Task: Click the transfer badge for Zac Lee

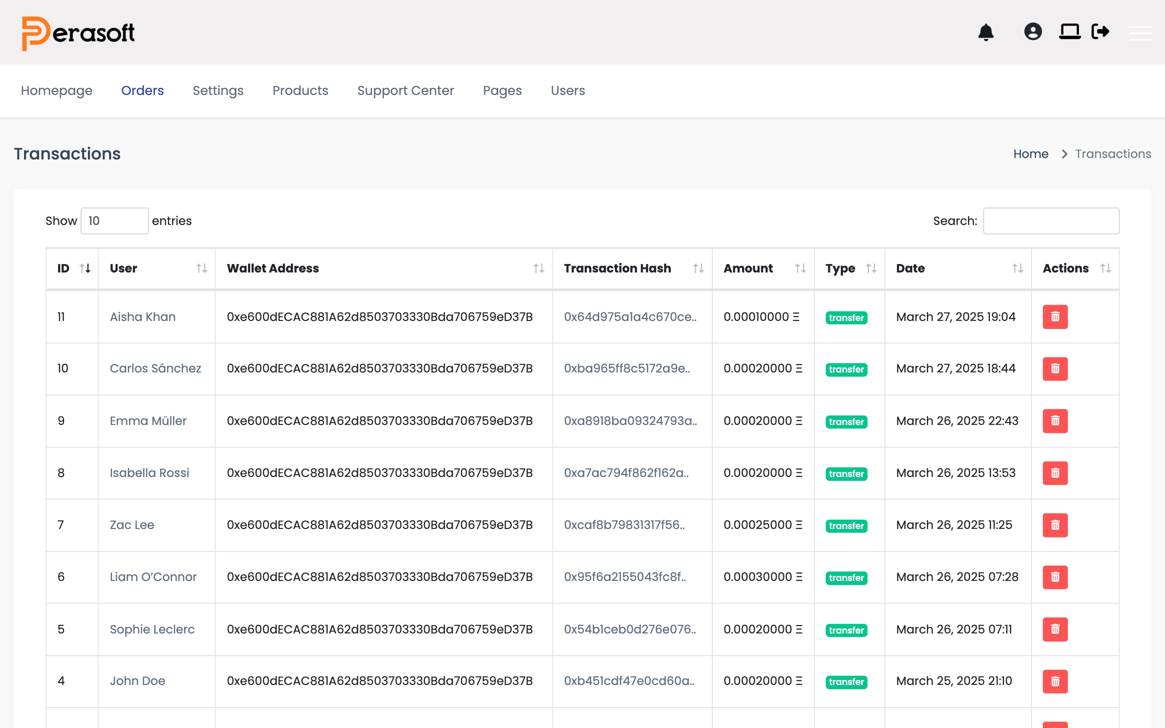Action: point(846,526)
